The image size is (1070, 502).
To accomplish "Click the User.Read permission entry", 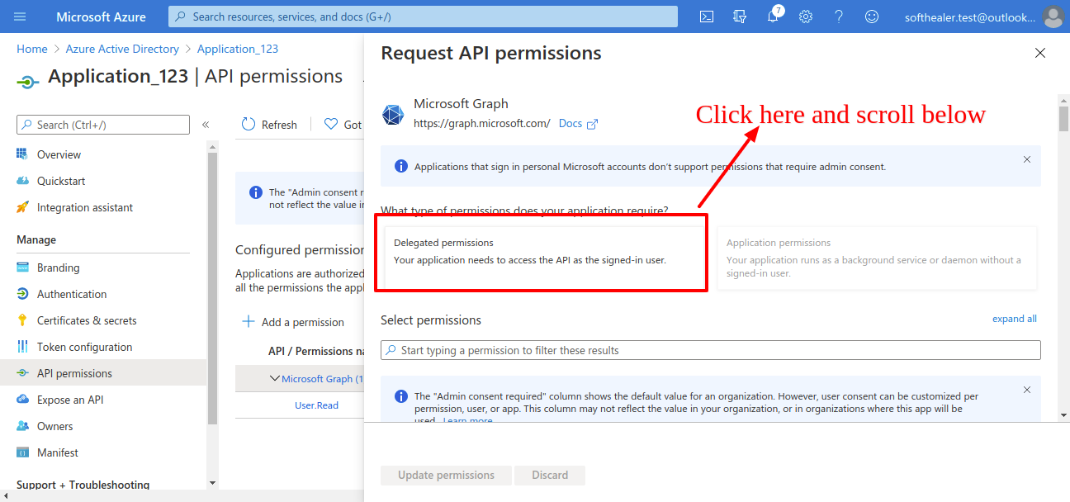I will tap(316, 405).
